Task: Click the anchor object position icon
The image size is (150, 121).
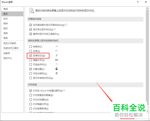Action: point(56,69)
